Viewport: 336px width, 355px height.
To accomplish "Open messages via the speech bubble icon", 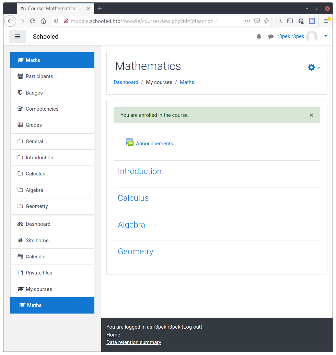I will pyautogui.click(x=271, y=36).
